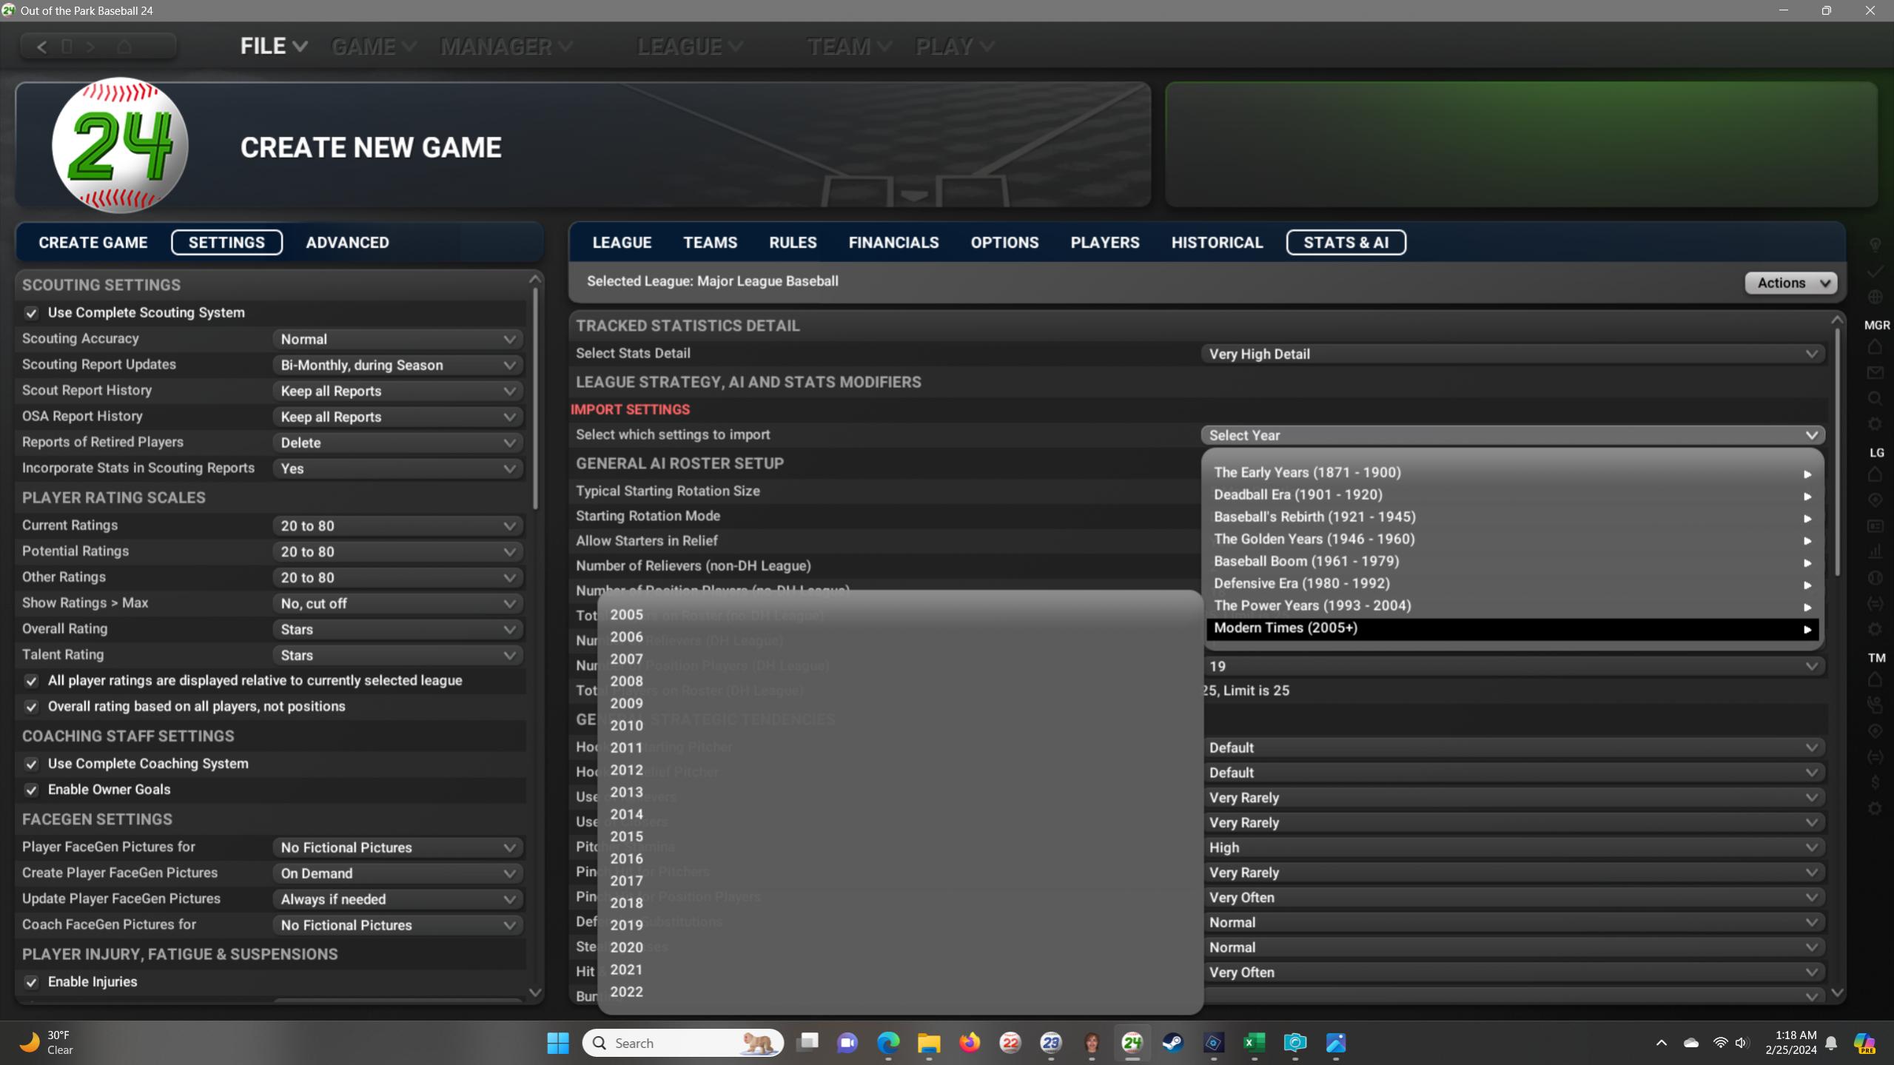Toggle Enable Owner Goals checkbox
The image size is (1894, 1065).
(31, 790)
